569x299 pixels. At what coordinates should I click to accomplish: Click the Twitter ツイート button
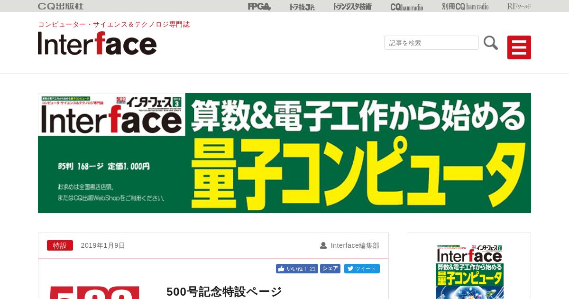[362, 269]
